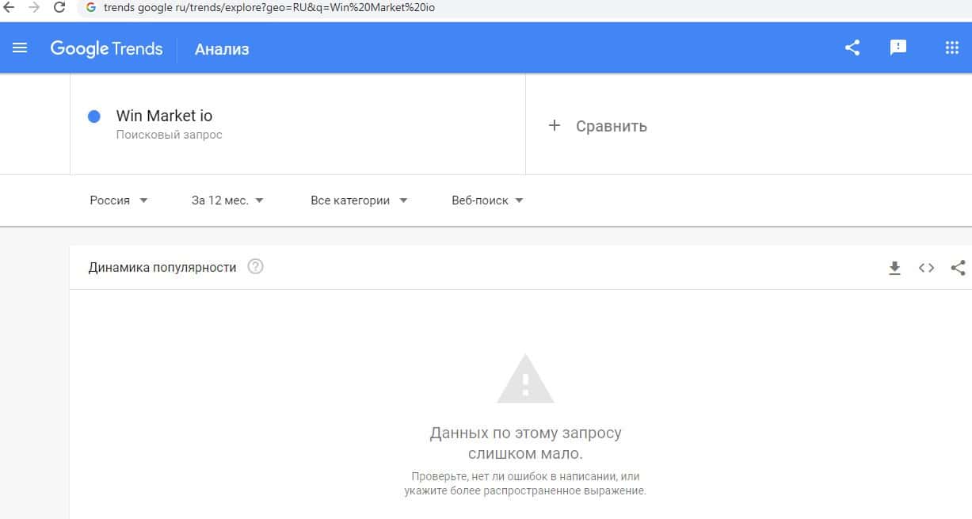This screenshot has height=519, width=972.
Task: Click the help icon beside Динамика популярности
Action: pos(255,267)
